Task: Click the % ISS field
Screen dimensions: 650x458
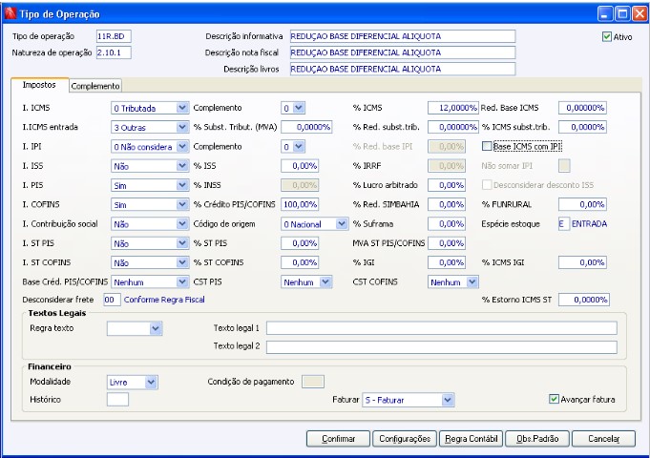Action: [x=300, y=166]
